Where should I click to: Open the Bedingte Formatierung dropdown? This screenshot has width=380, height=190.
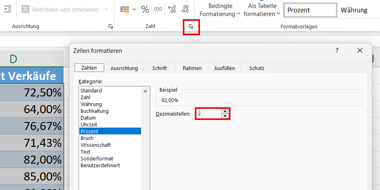[x=220, y=10]
